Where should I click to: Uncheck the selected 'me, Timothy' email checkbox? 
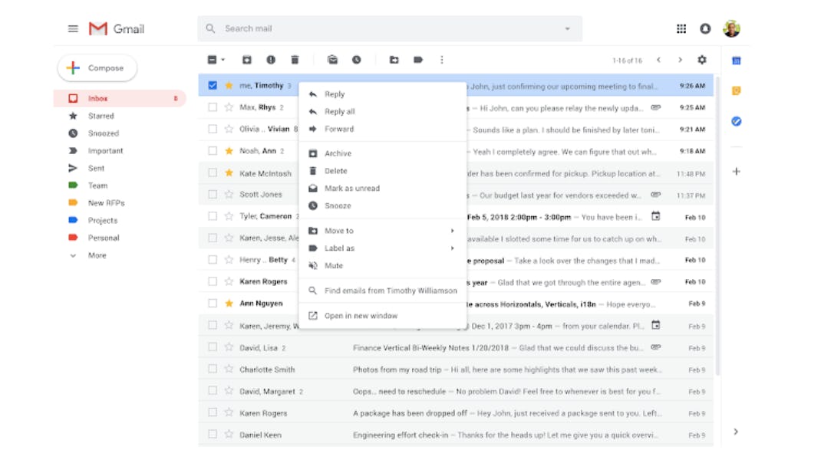[x=213, y=86]
